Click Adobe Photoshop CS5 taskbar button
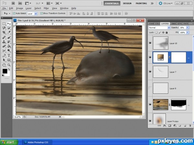Image resolution: width=194 pixels, height=145 pixels. 37,142
